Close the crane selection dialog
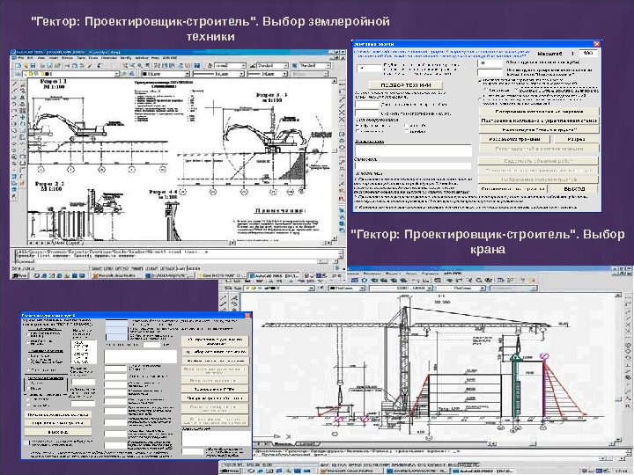The width and height of the screenshot is (634, 475). point(247,315)
